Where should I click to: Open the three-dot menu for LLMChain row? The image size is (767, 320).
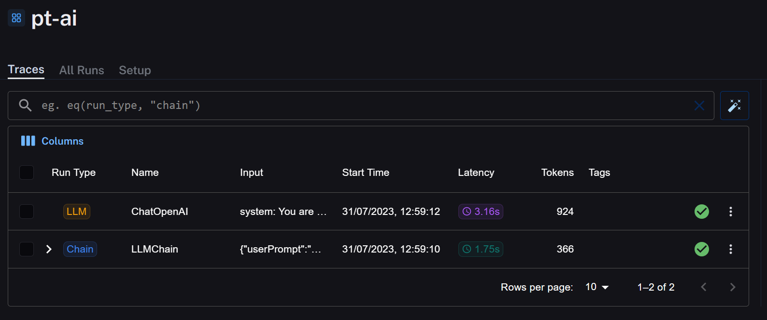730,249
